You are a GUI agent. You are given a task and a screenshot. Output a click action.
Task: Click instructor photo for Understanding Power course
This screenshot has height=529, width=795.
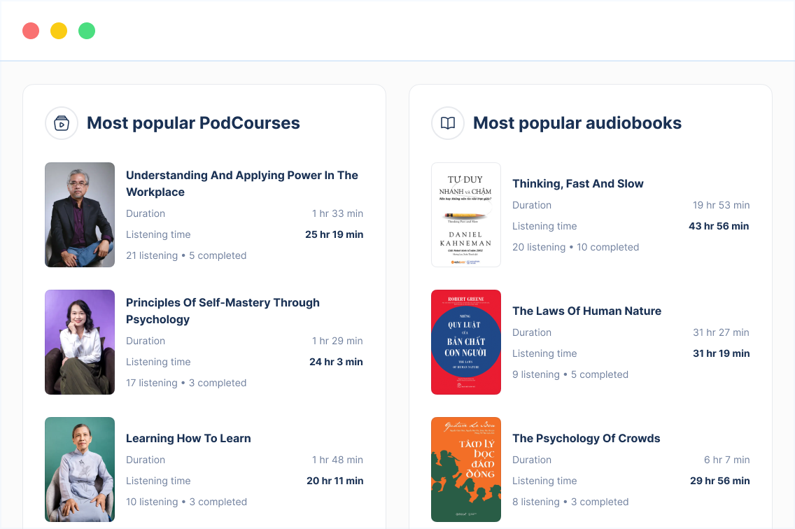tap(80, 215)
